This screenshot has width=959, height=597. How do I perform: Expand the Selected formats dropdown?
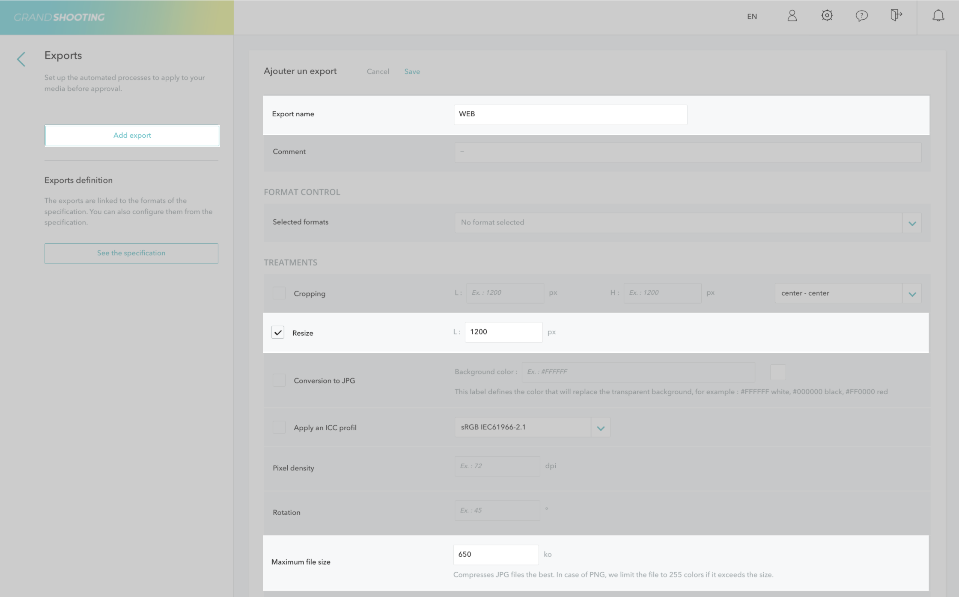912,223
